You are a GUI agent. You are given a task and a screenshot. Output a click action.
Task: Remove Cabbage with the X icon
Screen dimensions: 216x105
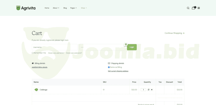pyautogui.click(x=152, y=90)
